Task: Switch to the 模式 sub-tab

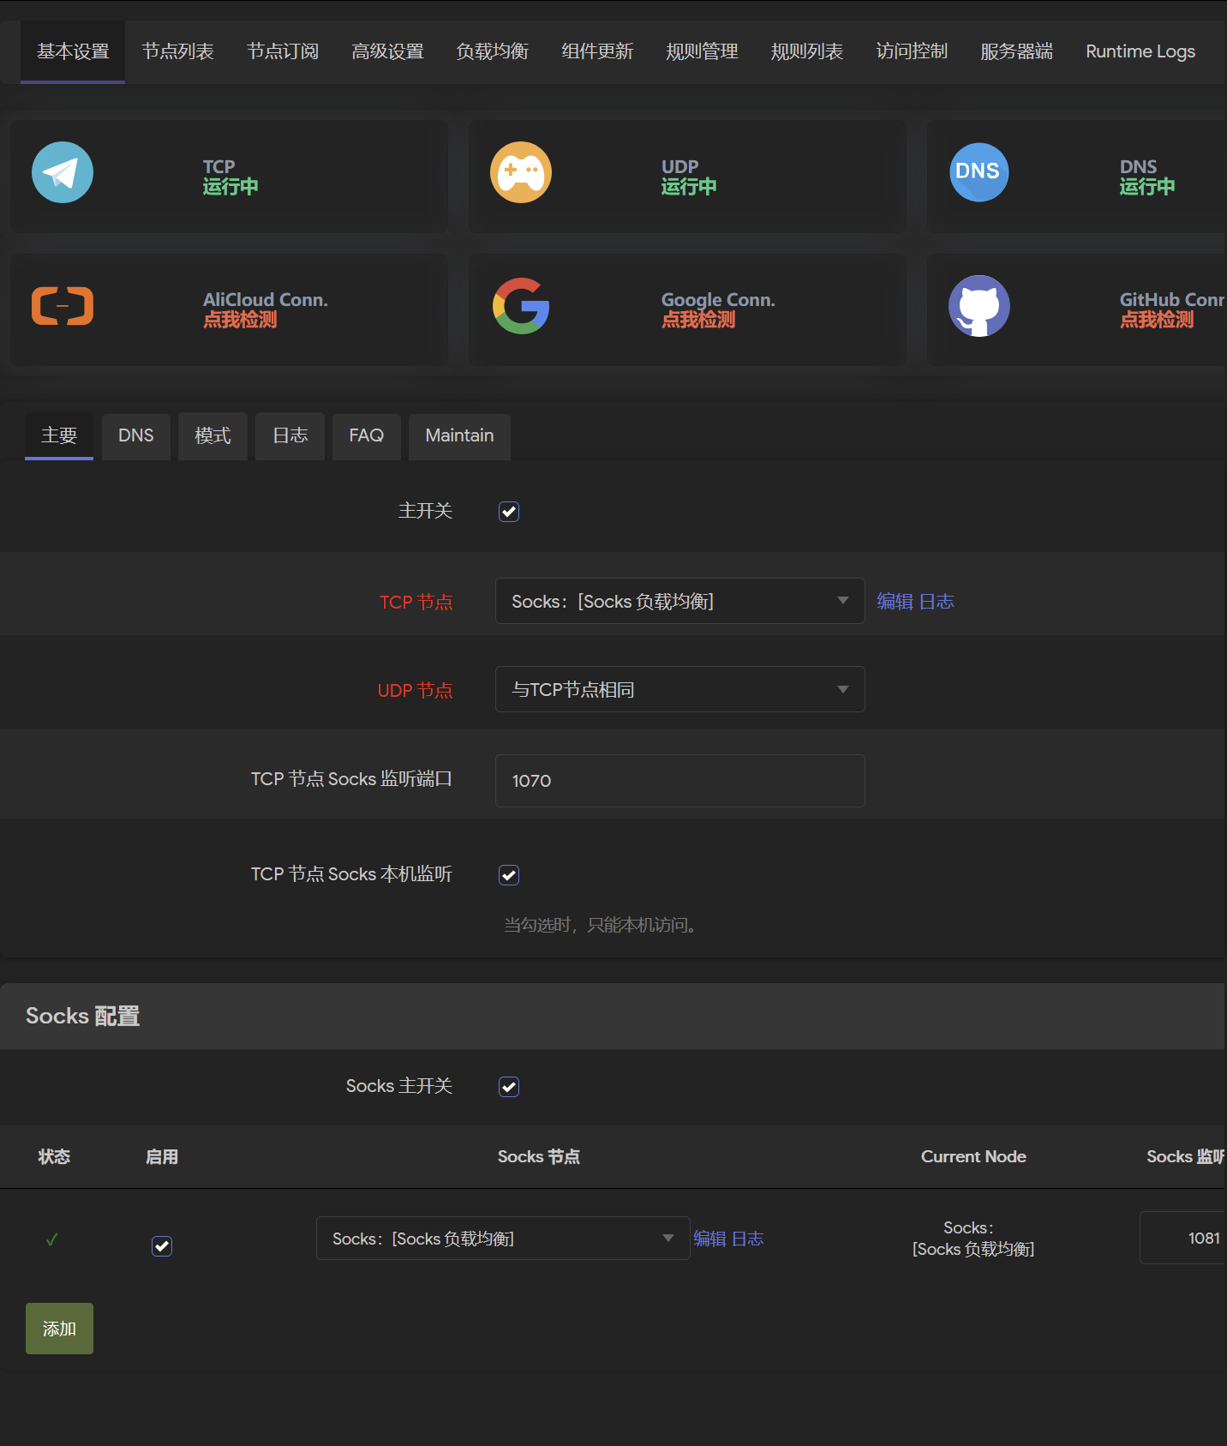Action: tap(212, 435)
